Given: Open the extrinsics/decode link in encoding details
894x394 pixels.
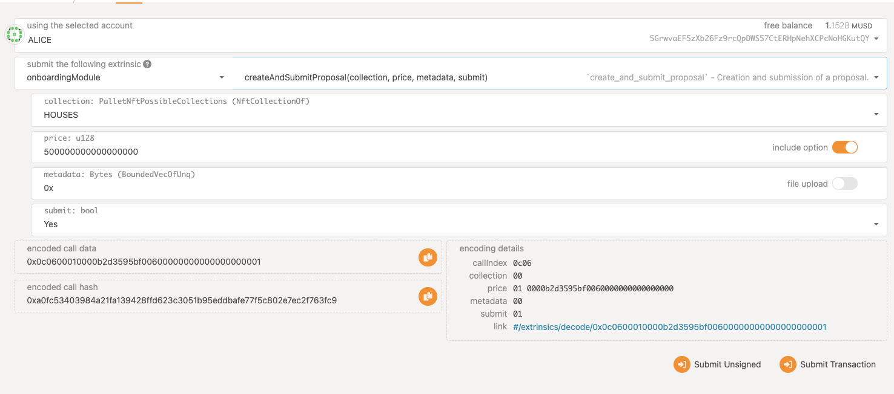Looking at the screenshot, I should (669, 326).
